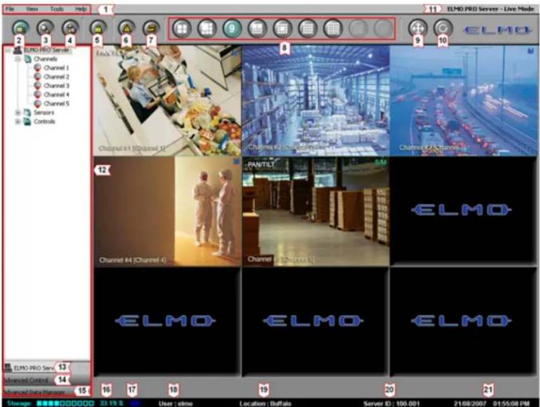Click the circular arrow refresh icon
The image size is (540, 407).
click(443, 28)
